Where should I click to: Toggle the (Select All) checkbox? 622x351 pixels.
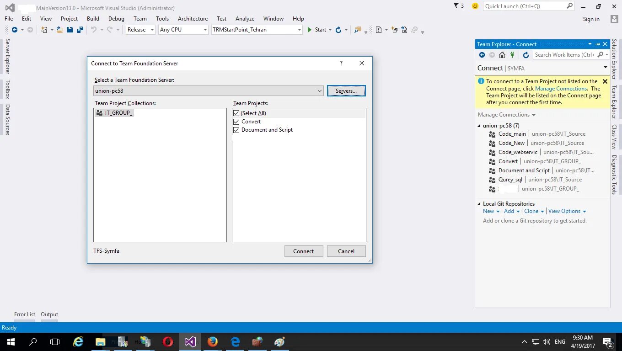click(236, 113)
